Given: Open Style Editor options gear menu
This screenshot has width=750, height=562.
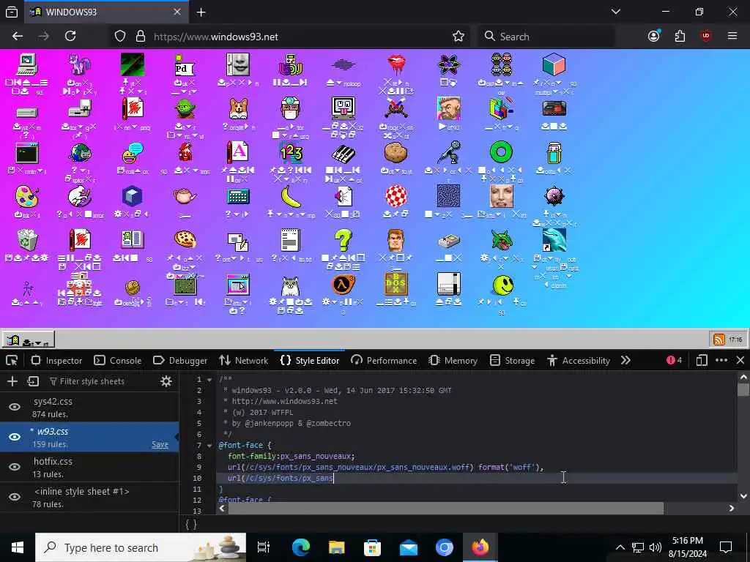Looking at the screenshot, I should coord(166,381).
